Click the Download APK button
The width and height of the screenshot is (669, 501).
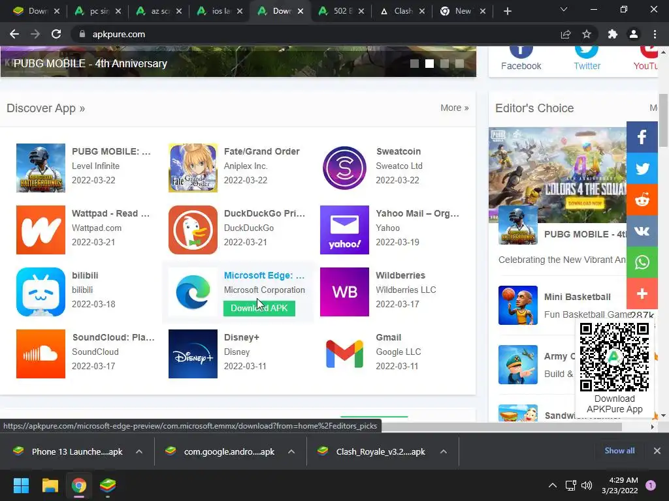pyautogui.click(x=259, y=308)
